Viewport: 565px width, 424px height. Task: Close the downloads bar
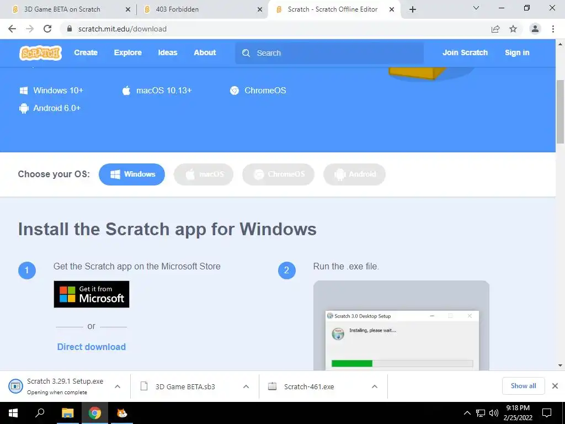pos(555,386)
